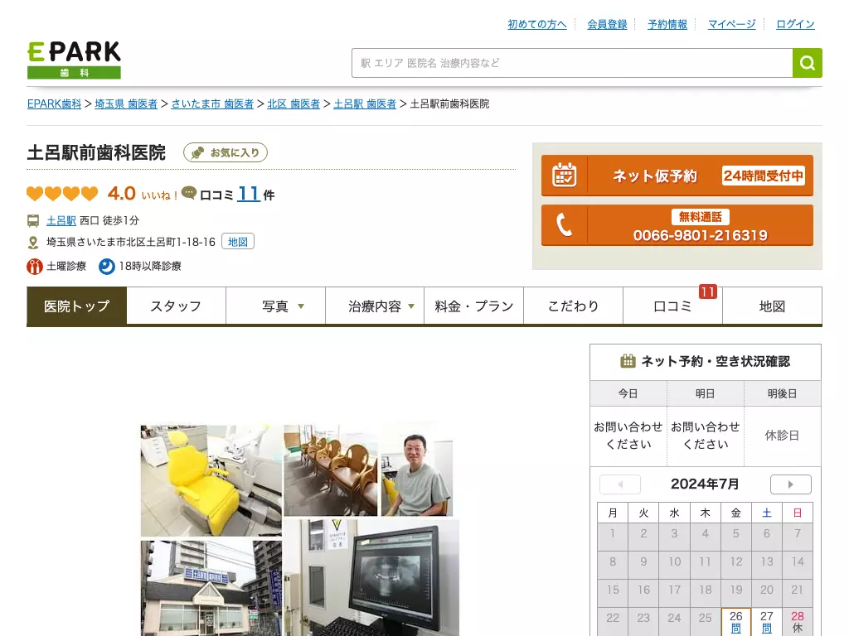Select July 26 in the calendar
This screenshot has height=636, width=849.
pyautogui.click(x=736, y=622)
